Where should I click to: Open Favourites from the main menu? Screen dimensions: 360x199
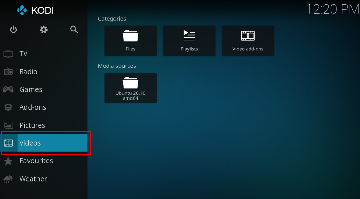coord(44,161)
